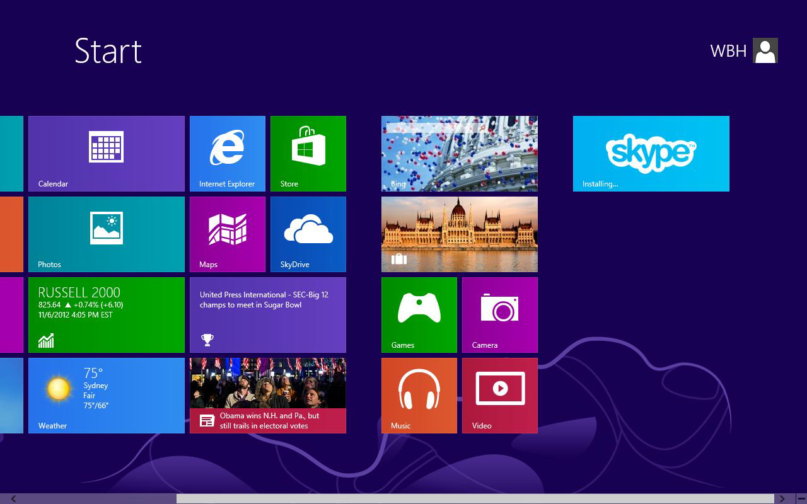Click the chart icon on finance tile

[46, 341]
